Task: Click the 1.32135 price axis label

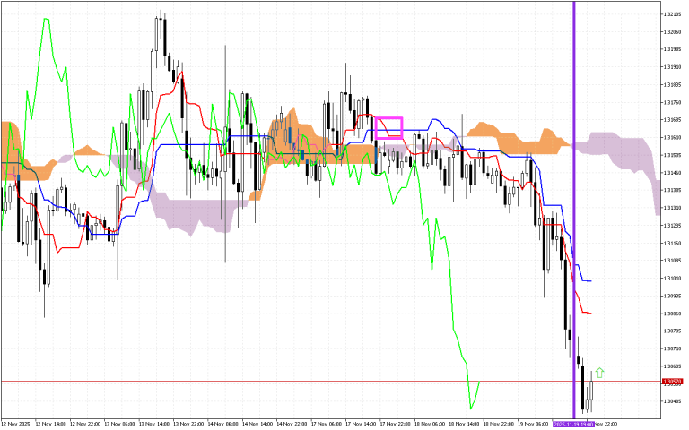Action: click(x=672, y=14)
